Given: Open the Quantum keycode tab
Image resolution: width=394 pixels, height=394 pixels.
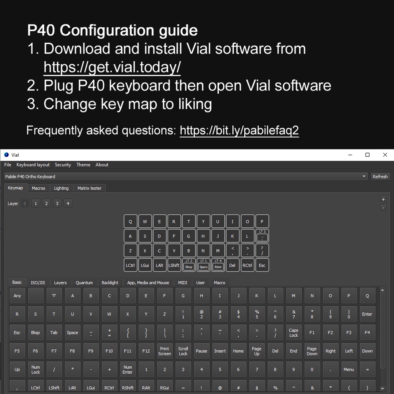Looking at the screenshot, I should coord(84,283).
